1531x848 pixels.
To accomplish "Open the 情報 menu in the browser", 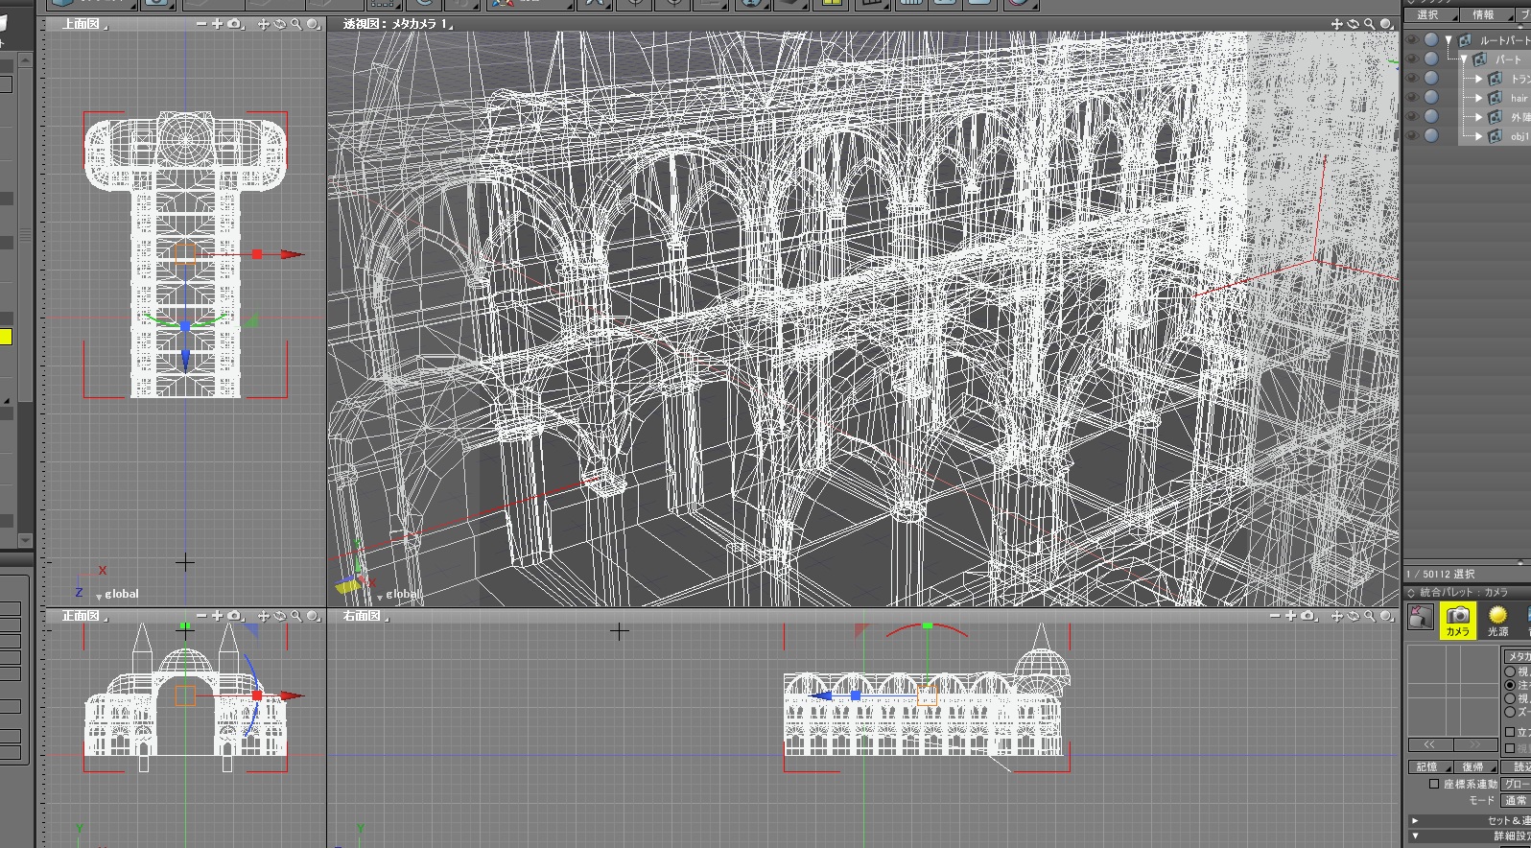I will pos(1483,15).
